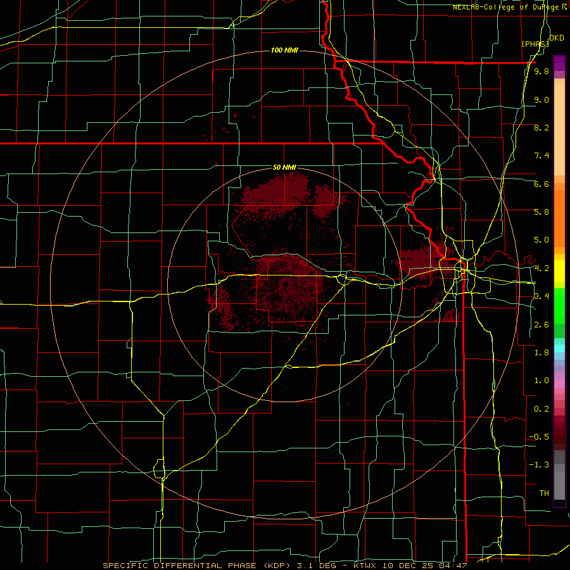Pick the light peach segment of color scale
This screenshot has height=570, width=570.
pyautogui.click(x=559, y=131)
